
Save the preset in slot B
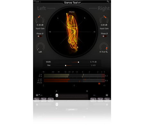pos(107,99)
